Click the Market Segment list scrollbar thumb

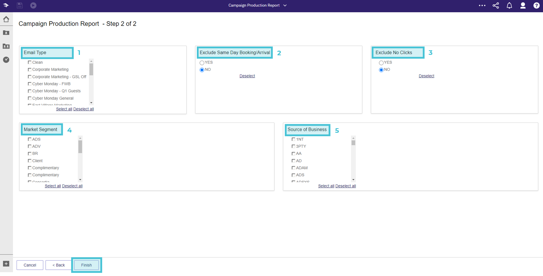click(80, 147)
